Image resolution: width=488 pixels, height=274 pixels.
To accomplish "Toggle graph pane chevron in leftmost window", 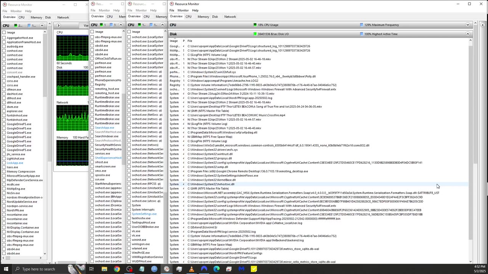I will pos(58,25).
